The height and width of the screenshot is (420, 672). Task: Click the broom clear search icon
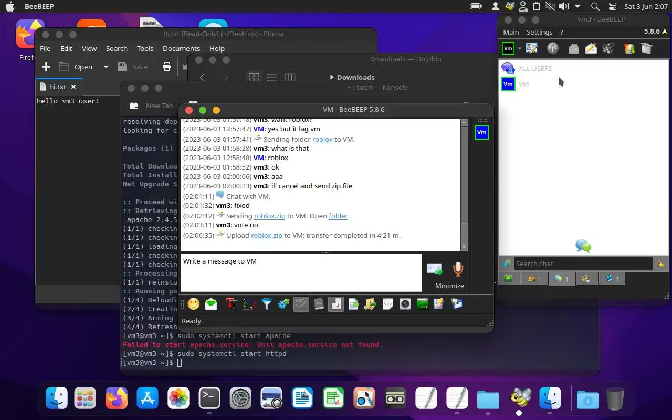pyautogui.click(x=660, y=264)
